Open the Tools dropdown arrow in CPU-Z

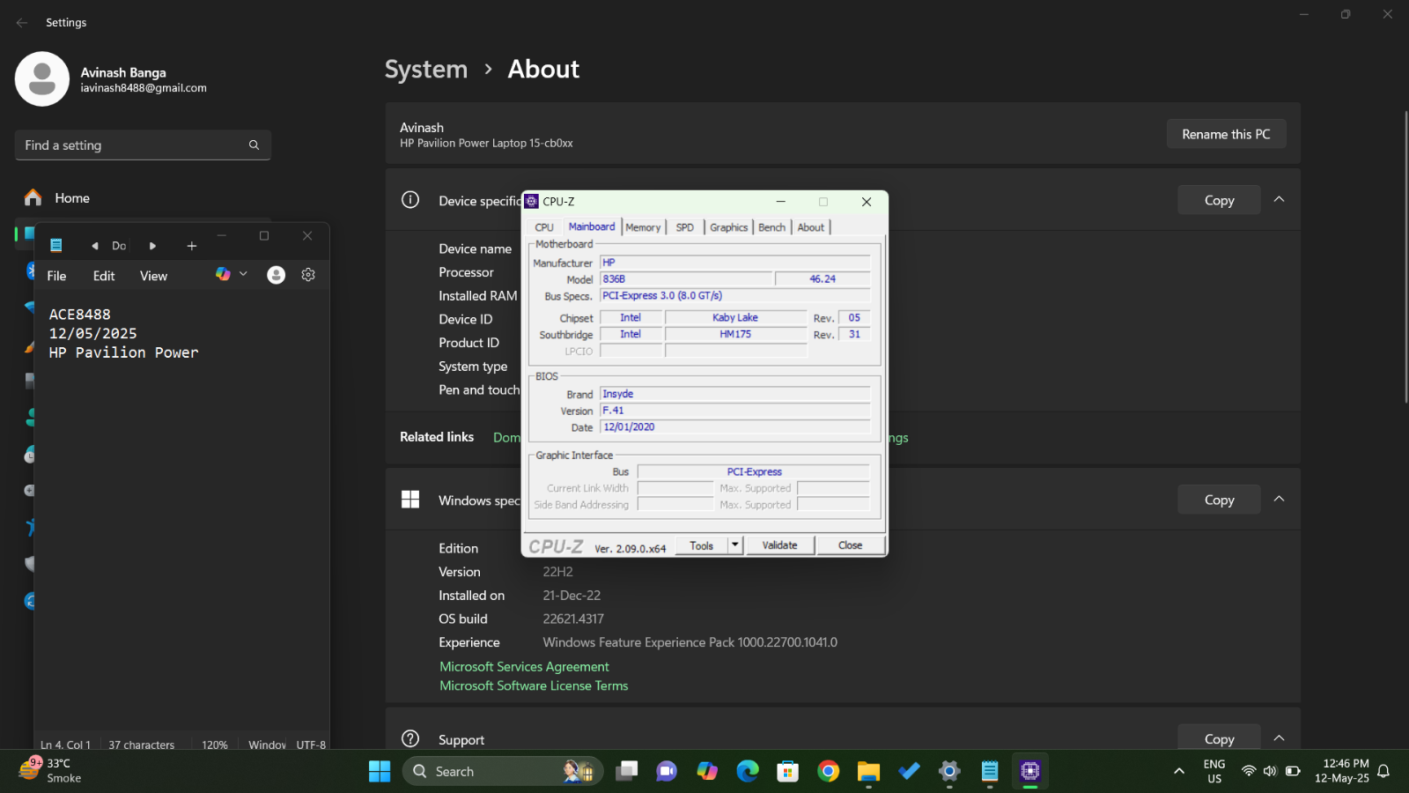tap(735, 545)
